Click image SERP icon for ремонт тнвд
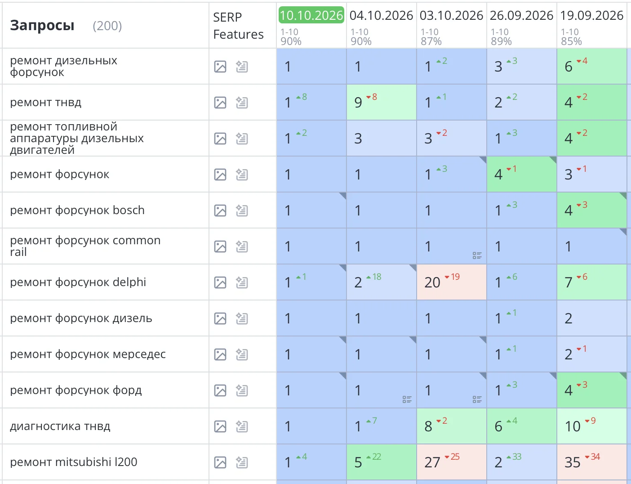The height and width of the screenshot is (484, 631). pyautogui.click(x=220, y=103)
